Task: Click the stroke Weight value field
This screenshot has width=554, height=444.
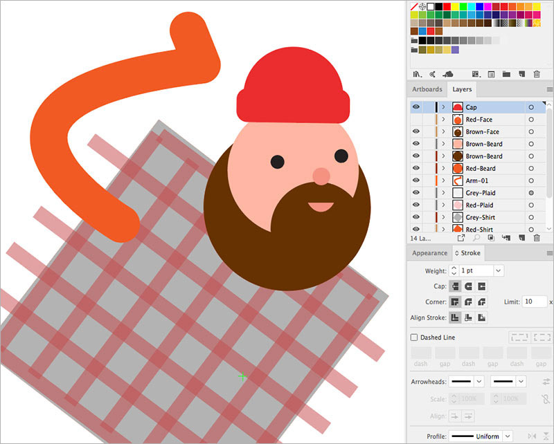Action: tap(476, 270)
